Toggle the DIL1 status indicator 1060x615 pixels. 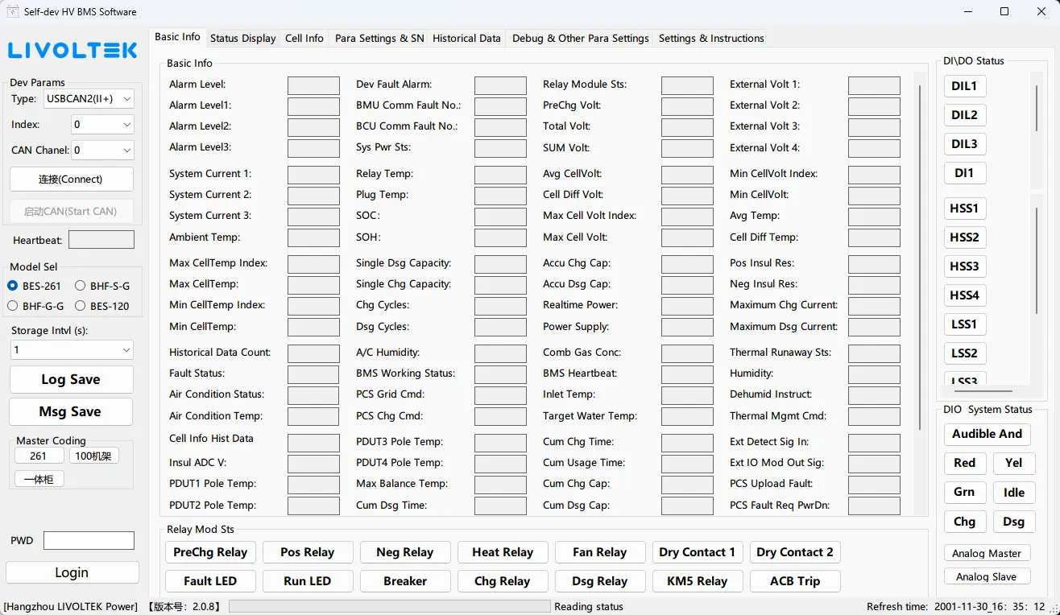coord(964,86)
